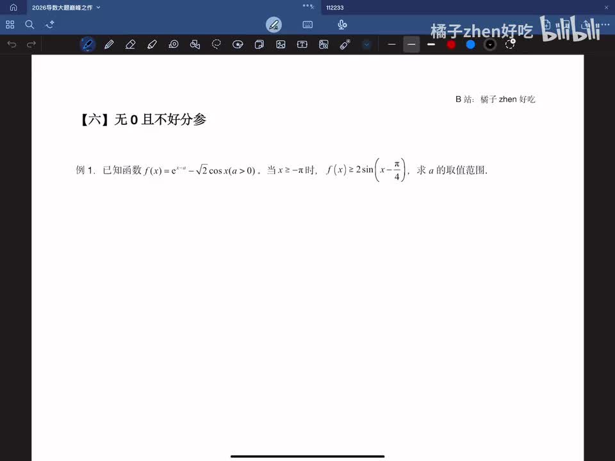
Task: Undo the last stroke
Action: click(x=12, y=44)
